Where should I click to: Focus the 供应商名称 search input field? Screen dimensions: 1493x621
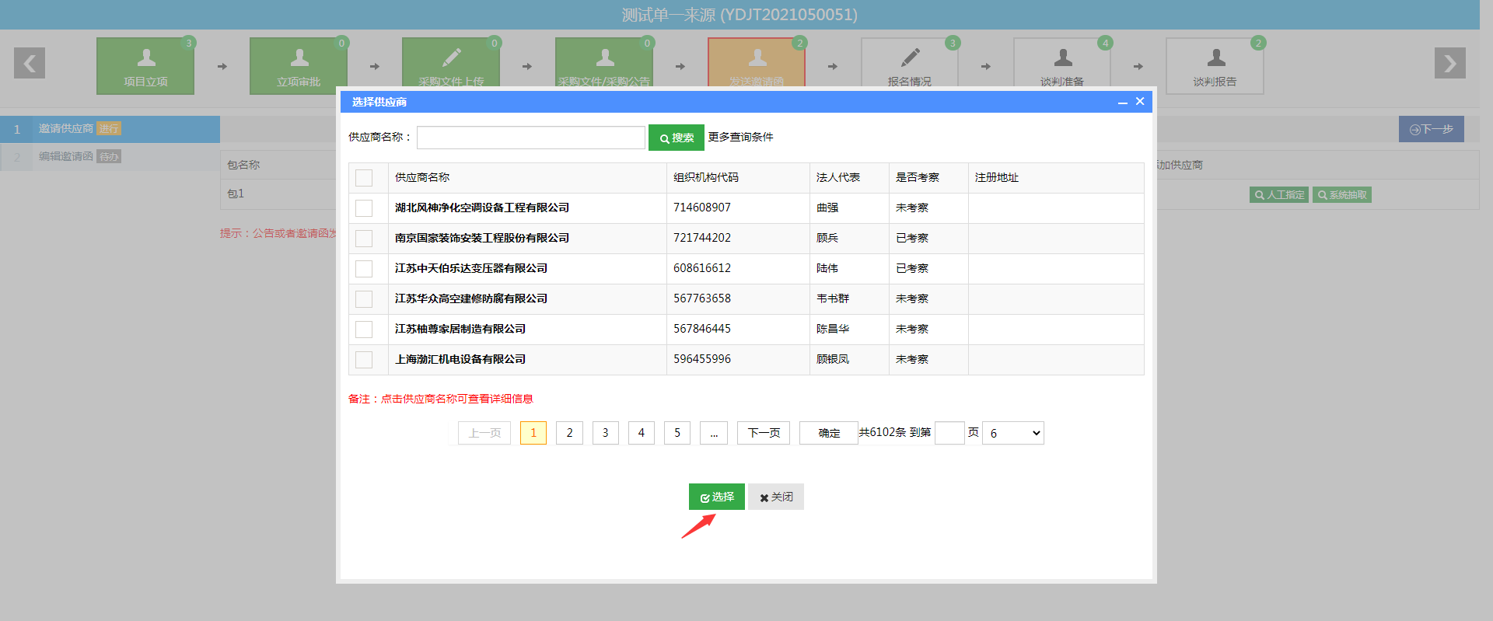pos(531,138)
